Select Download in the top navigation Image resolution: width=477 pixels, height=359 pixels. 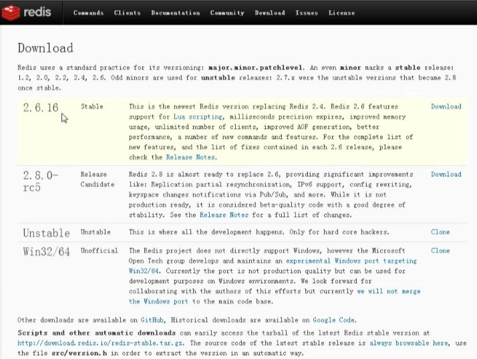tap(270, 13)
